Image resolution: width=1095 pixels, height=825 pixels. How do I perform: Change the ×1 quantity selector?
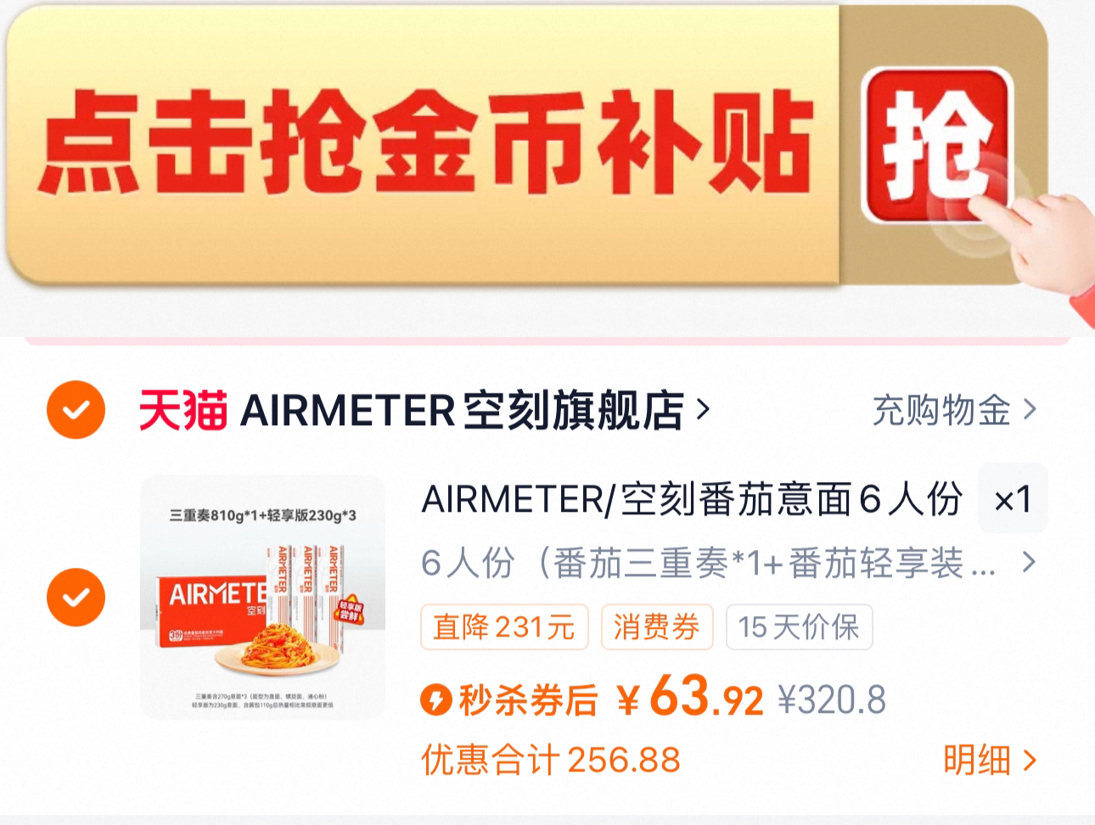click(1013, 499)
